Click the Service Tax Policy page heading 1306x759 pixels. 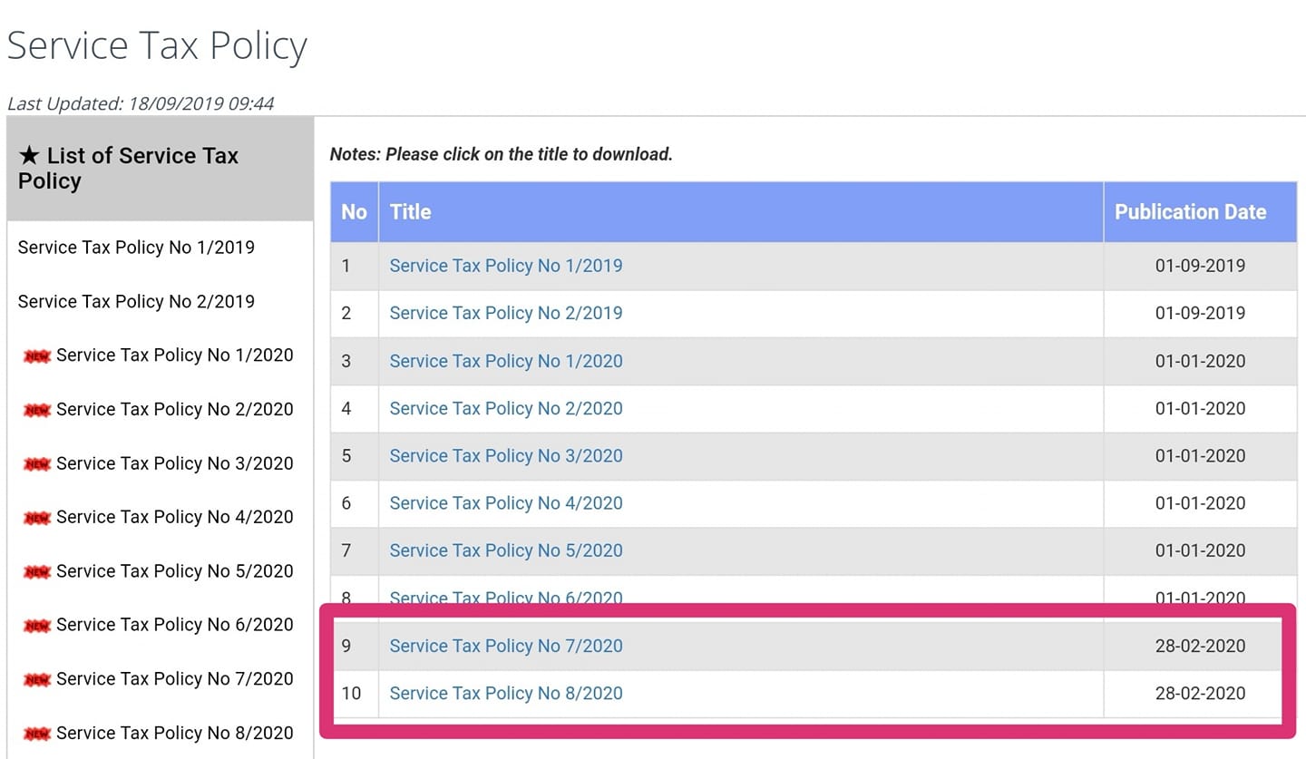pos(157,45)
